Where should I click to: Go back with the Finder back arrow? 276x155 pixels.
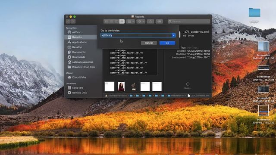point(68,22)
